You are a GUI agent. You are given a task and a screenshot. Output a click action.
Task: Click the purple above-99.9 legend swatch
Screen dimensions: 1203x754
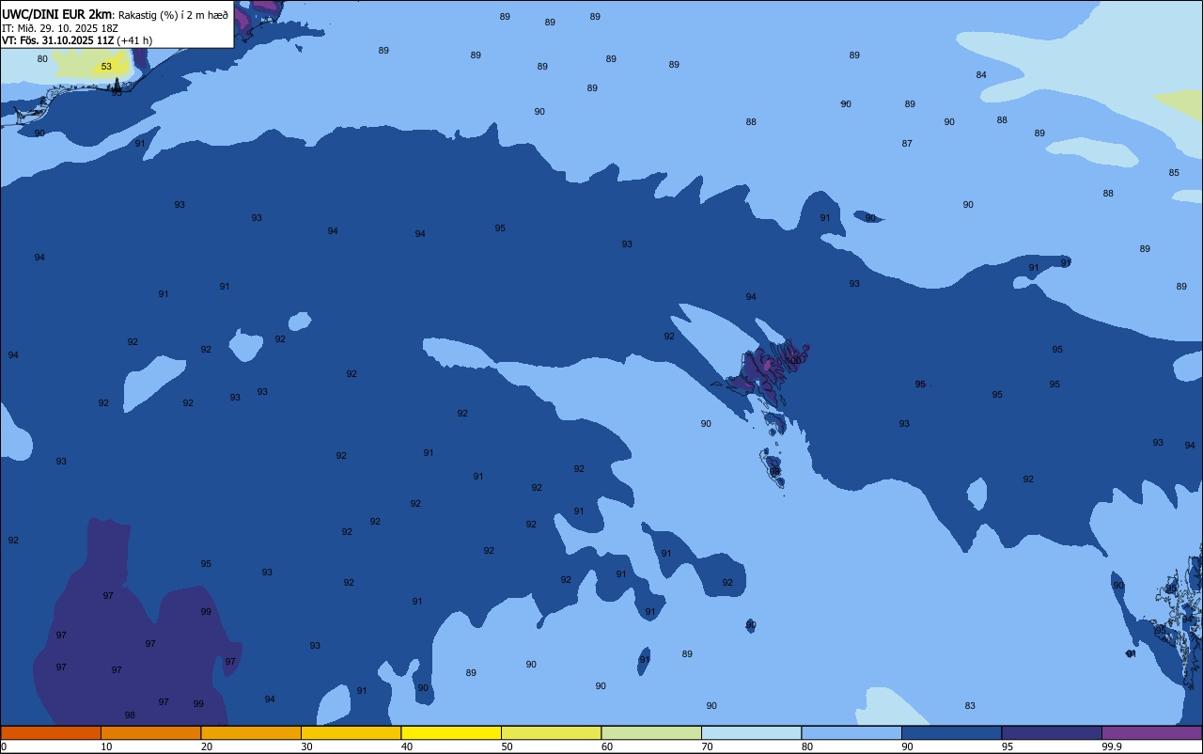(1151, 732)
